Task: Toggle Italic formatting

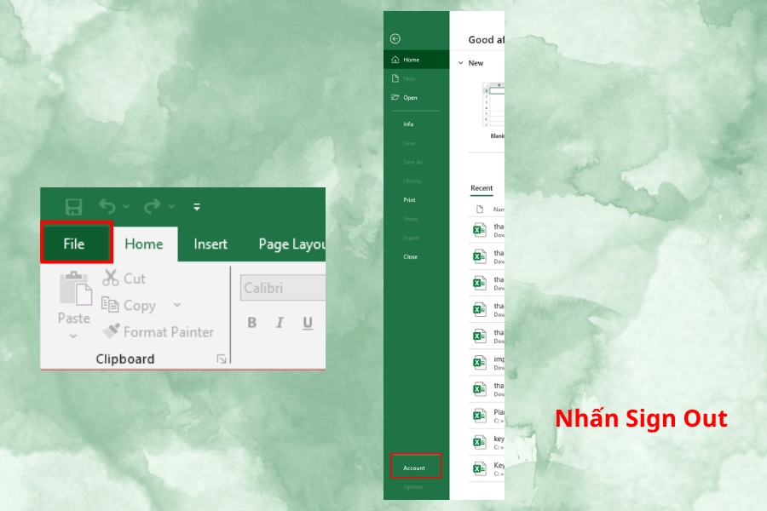Action: (x=280, y=323)
